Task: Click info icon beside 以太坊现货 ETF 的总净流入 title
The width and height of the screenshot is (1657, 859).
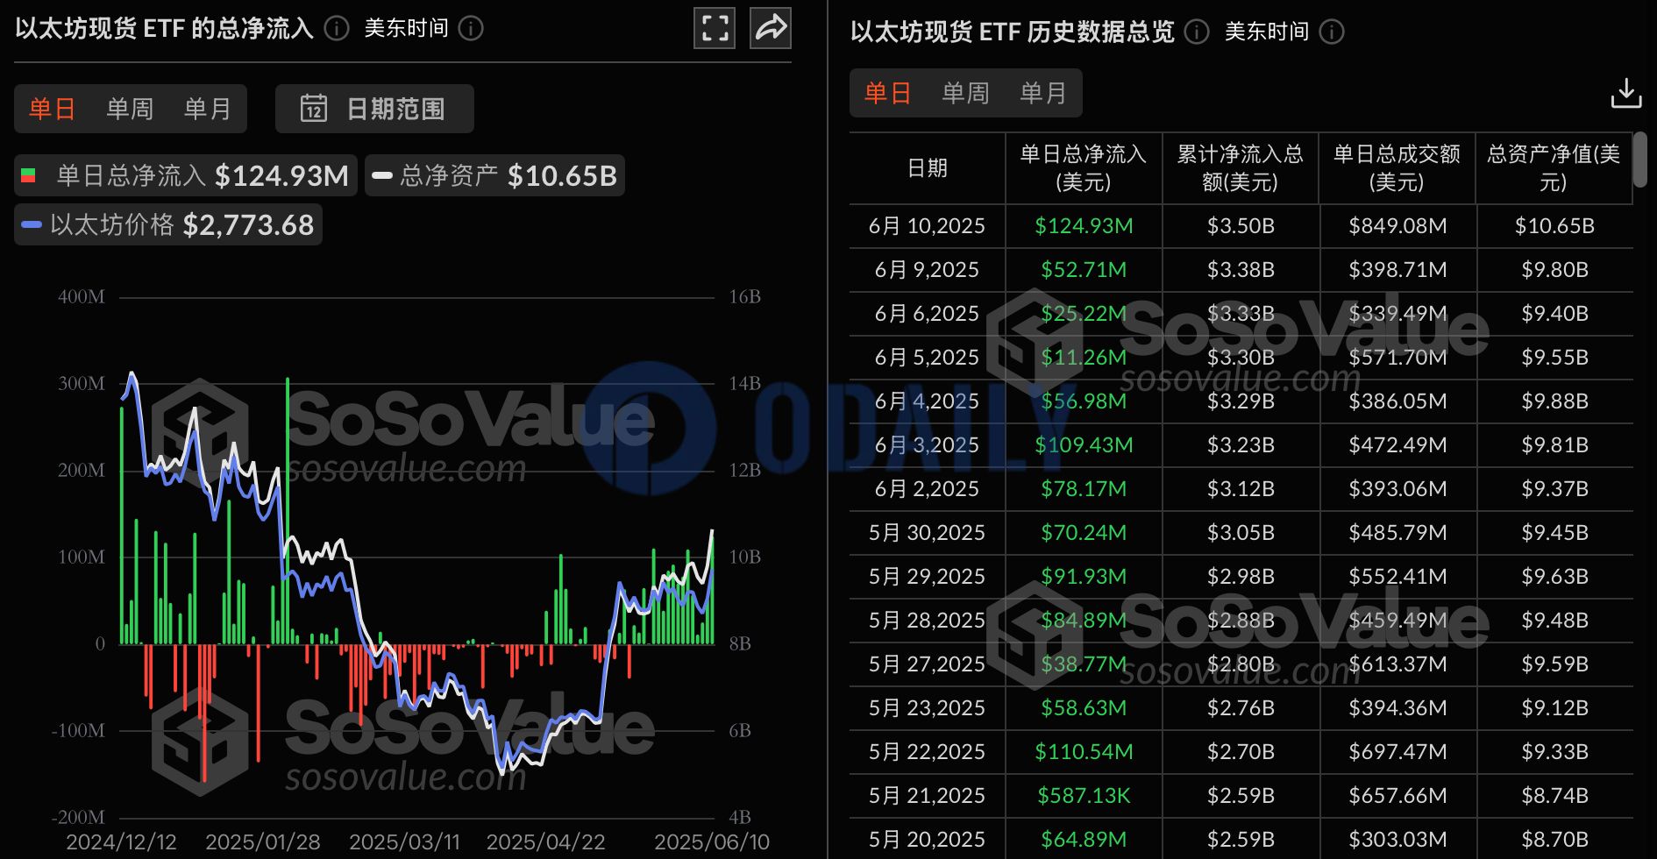Action: (x=337, y=29)
